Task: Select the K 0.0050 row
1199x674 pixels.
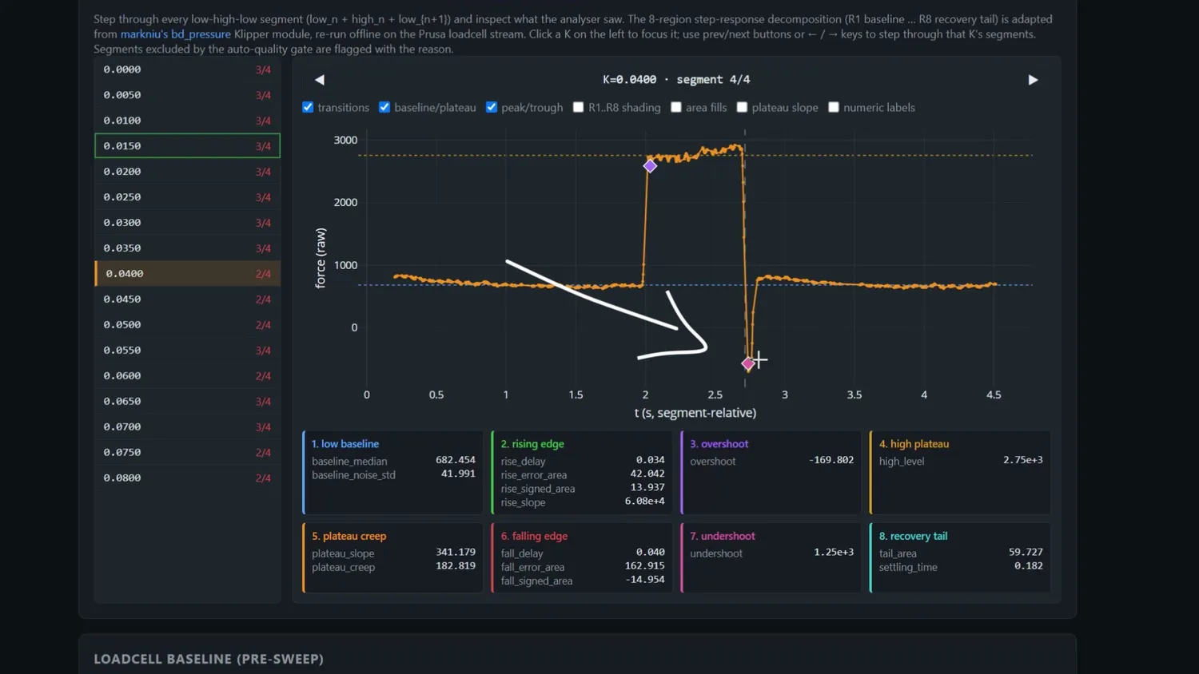Action: 187,95
